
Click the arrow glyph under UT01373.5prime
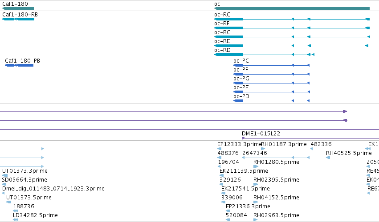(x=9, y=202)
